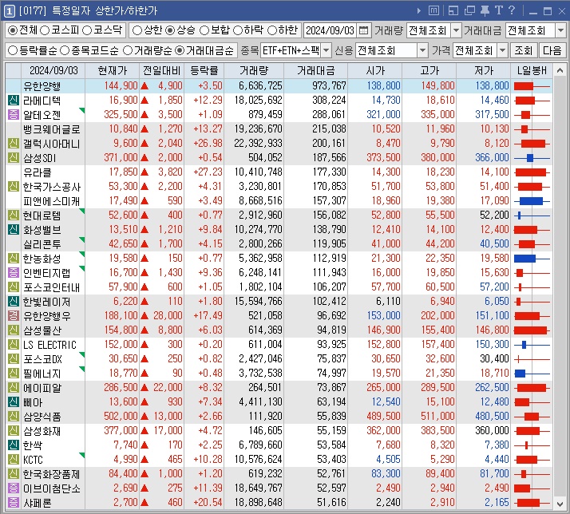The height and width of the screenshot is (514, 570).
Task: Open the 가격 filter dropdown
Action: pyautogui.click(x=502, y=50)
